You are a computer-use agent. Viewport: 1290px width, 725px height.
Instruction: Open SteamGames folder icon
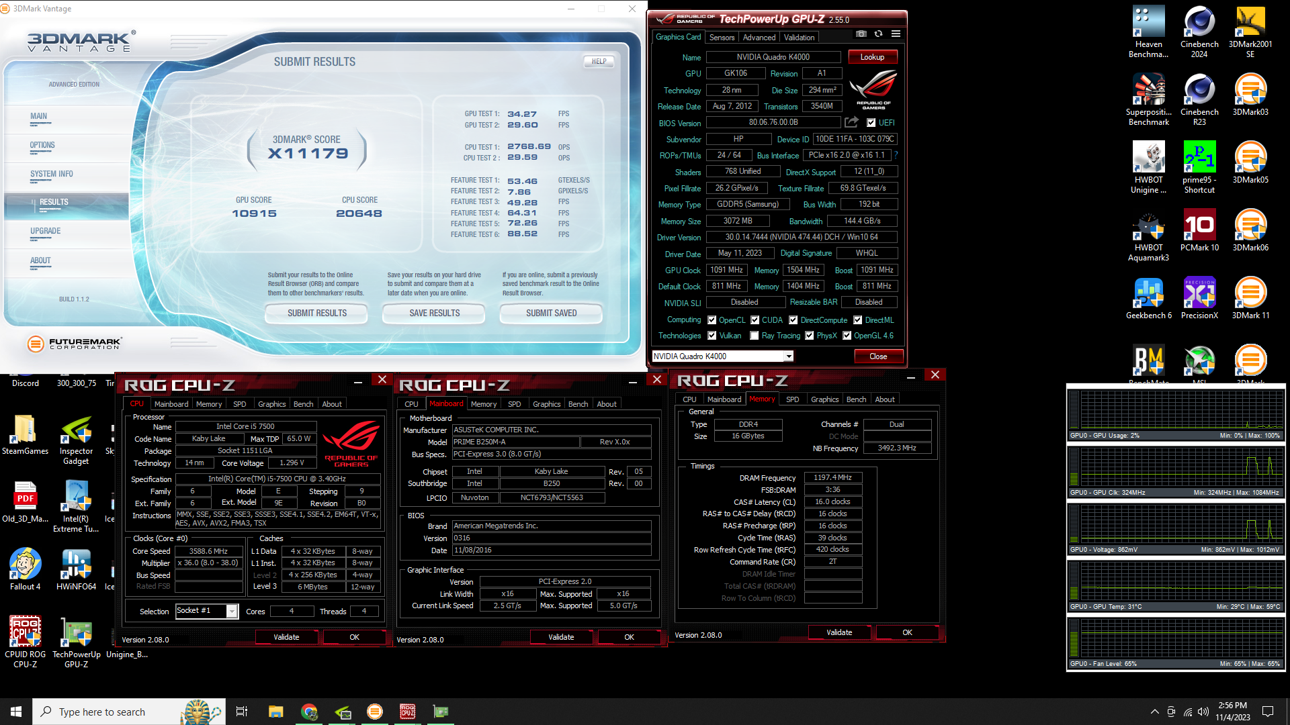click(25, 434)
